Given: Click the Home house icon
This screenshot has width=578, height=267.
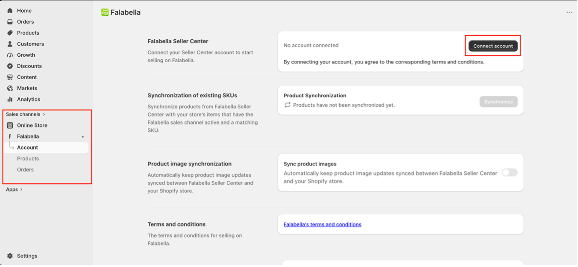Looking at the screenshot, I should coord(10,11).
